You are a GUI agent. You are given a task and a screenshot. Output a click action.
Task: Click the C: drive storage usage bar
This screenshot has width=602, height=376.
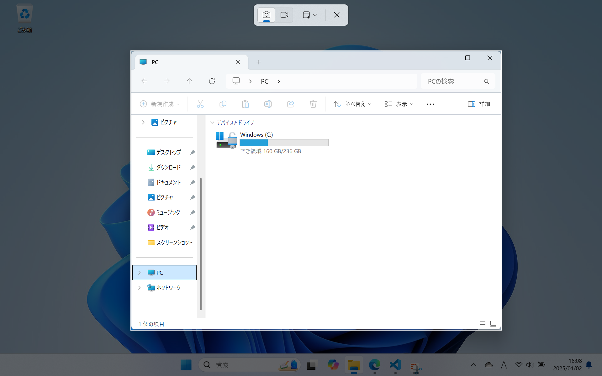284,143
